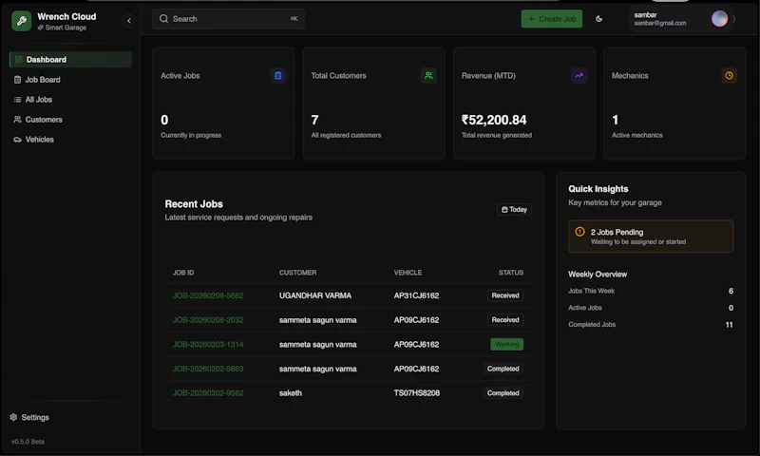Click vehicle TS07HS8208

pyautogui.click(x=417, y=393)
